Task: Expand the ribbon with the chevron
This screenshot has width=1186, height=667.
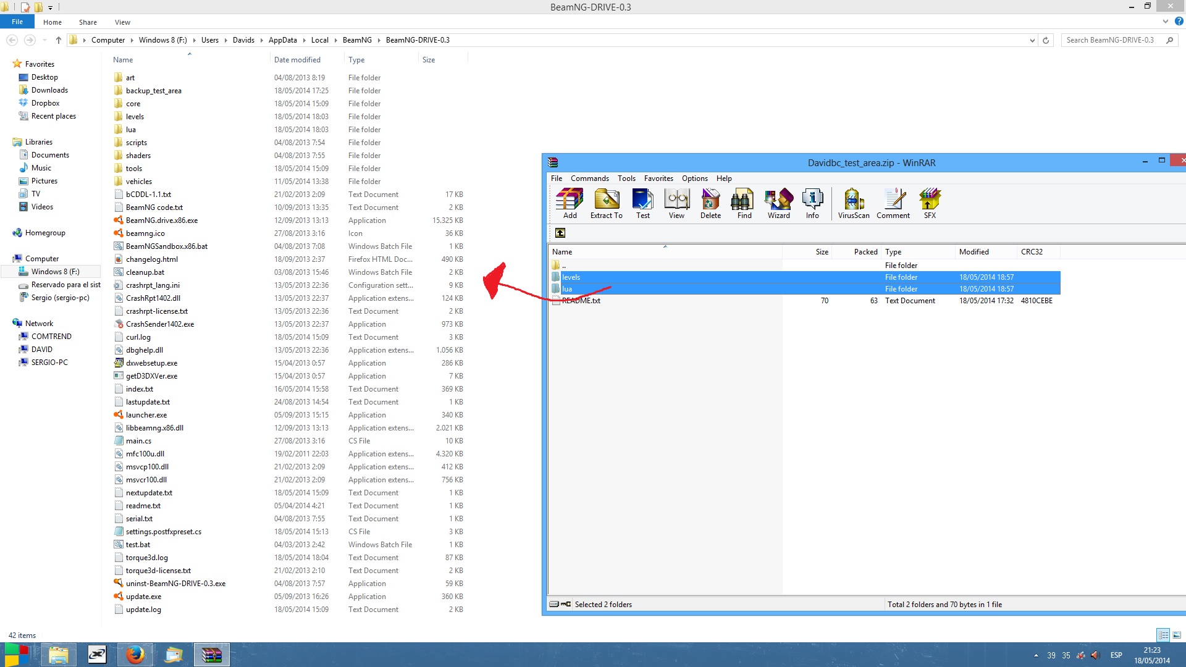Action: tap(1165, 22)
